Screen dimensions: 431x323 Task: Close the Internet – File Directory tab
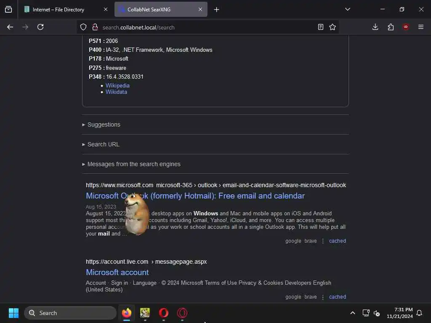coord(106,9)
